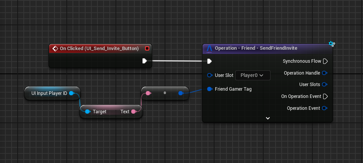Click the Operation Handle output pin

(x=325, y=73)
